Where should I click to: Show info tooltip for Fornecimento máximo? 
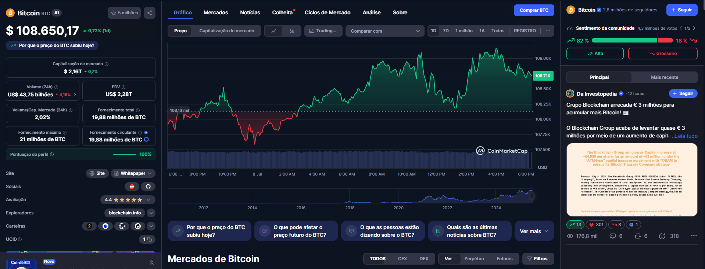[x=65, y=133]
